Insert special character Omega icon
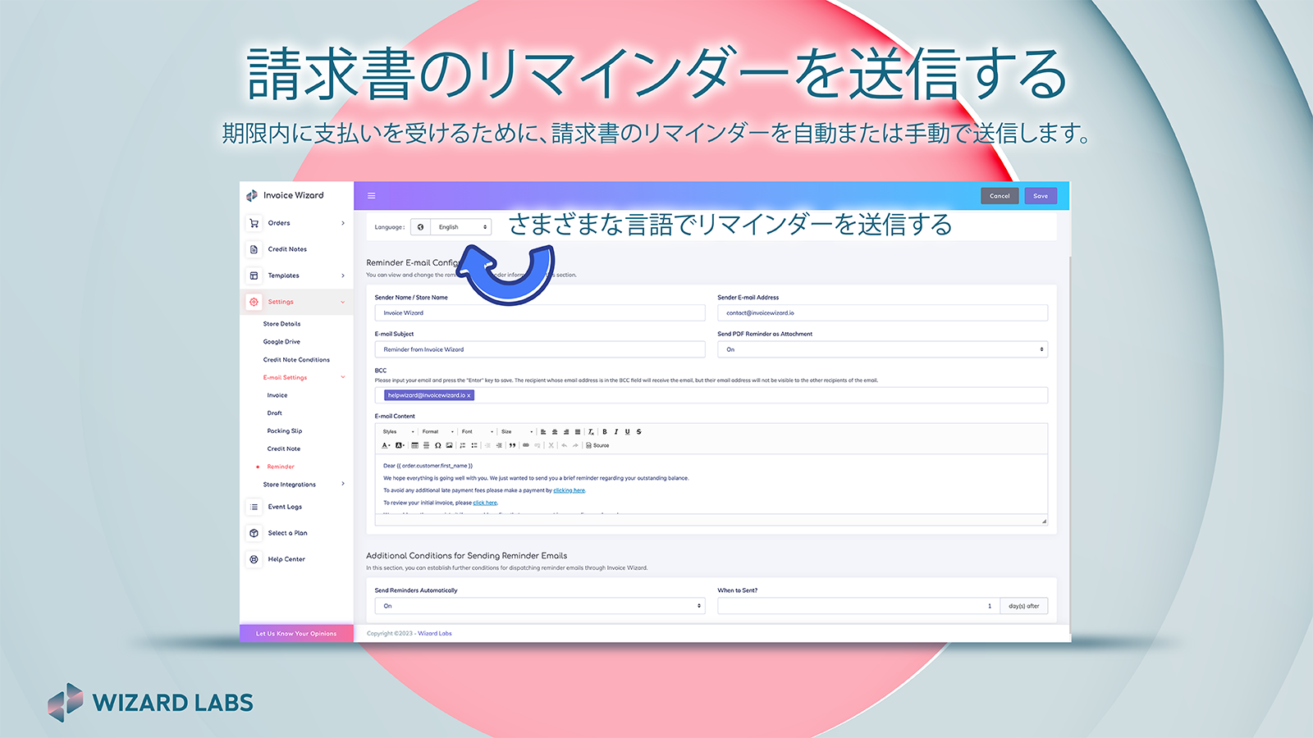1313x738 pixels. 438,445
